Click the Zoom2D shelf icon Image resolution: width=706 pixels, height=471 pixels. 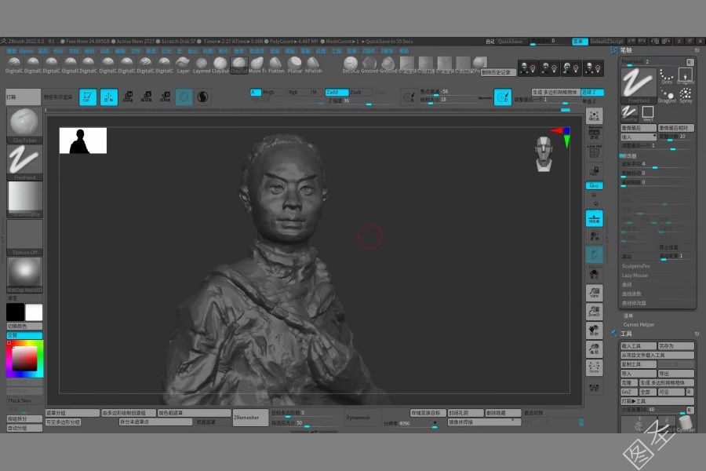tap(595, 311)
